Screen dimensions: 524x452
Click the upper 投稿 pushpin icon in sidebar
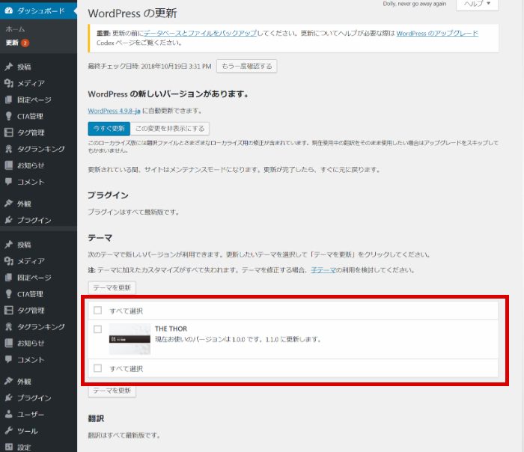[8, 67]
